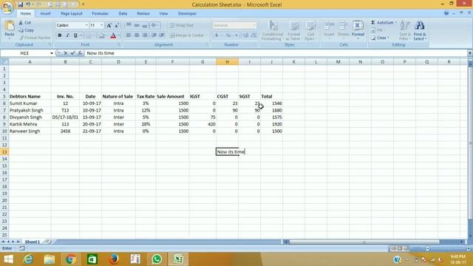The height and width of the screenshot is (266, 473).
Task: Click the Select All corner button
Action: 4,62
